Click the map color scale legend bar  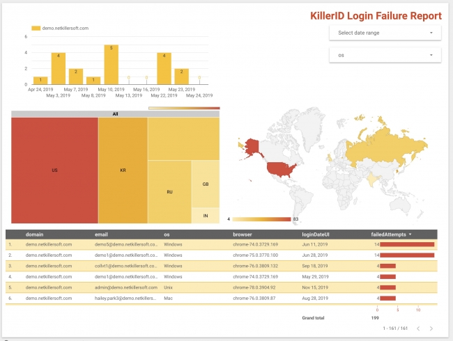[261, 219]
